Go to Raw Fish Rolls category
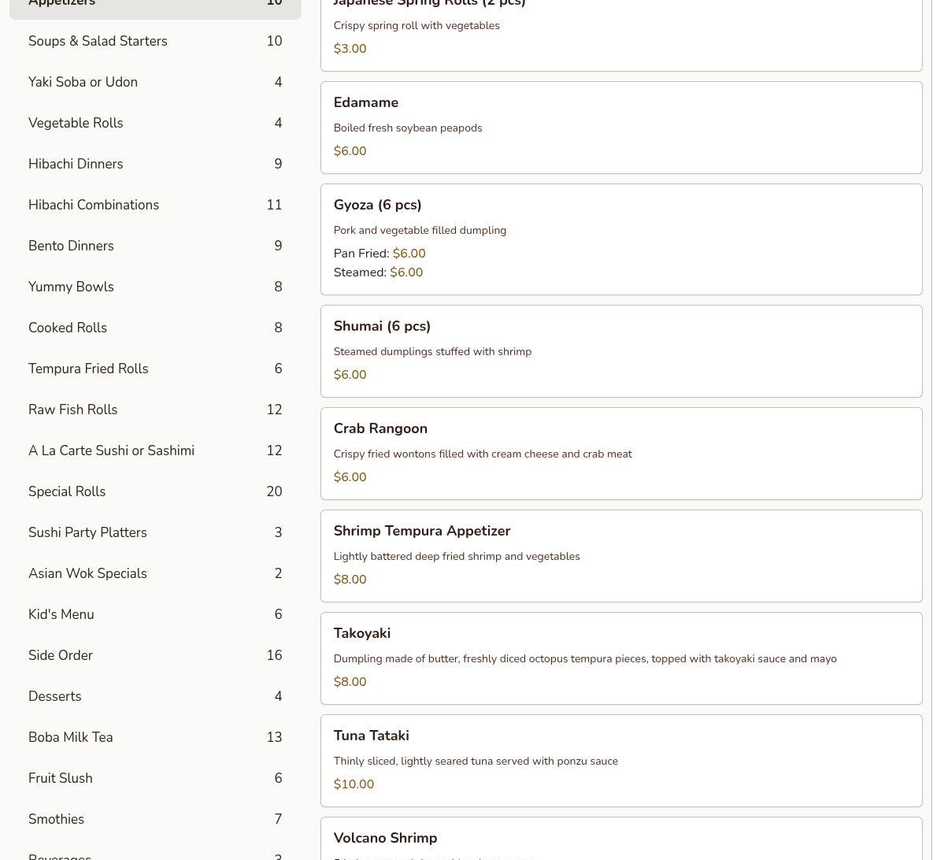 (155, 410)
